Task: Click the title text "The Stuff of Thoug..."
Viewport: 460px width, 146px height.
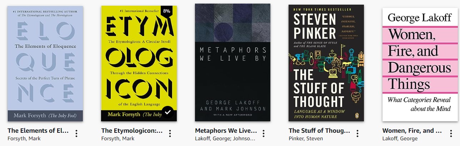Action: (x=319, y=131)
